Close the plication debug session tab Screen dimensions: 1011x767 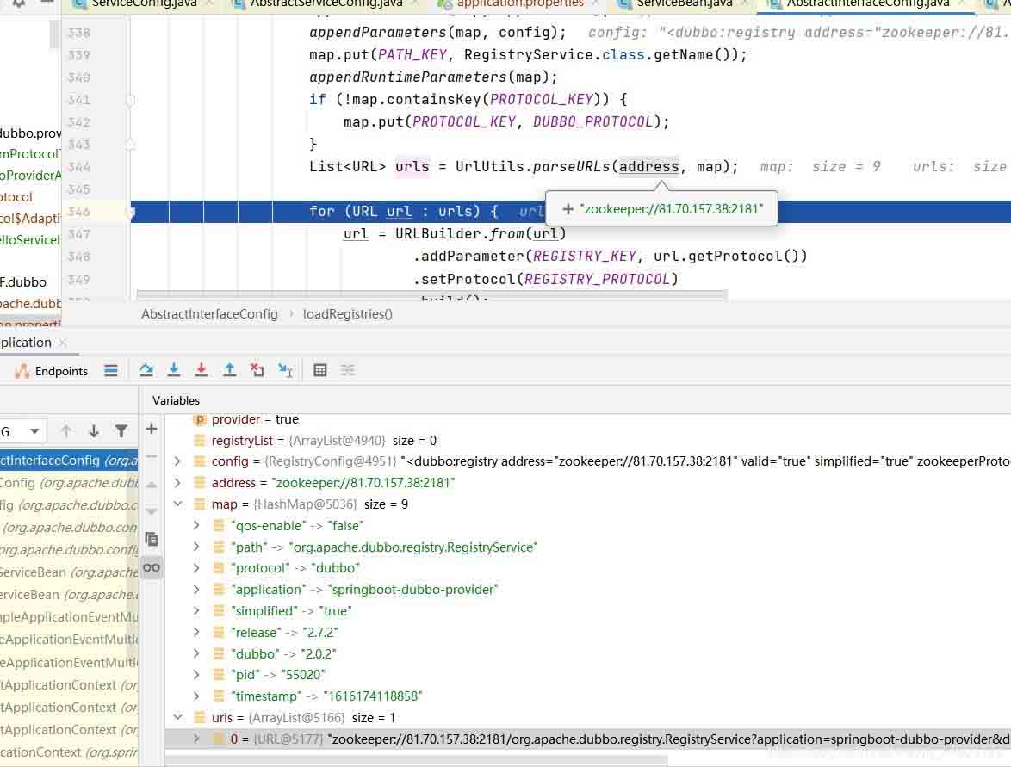coord(63,343)
